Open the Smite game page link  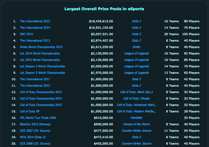136,47
